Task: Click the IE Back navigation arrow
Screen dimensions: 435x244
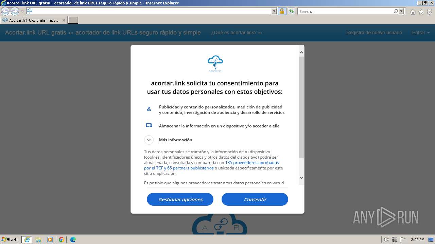Action: tap(5, 11)
